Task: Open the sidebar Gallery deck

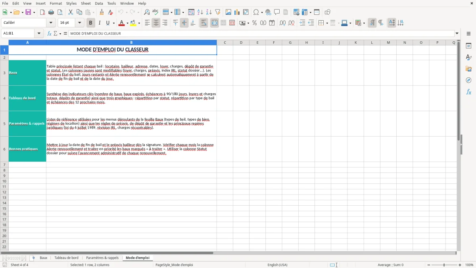Action: (468, 69)
